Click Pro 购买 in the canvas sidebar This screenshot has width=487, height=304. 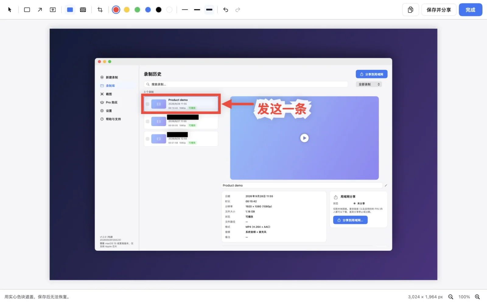pos(111,102)
